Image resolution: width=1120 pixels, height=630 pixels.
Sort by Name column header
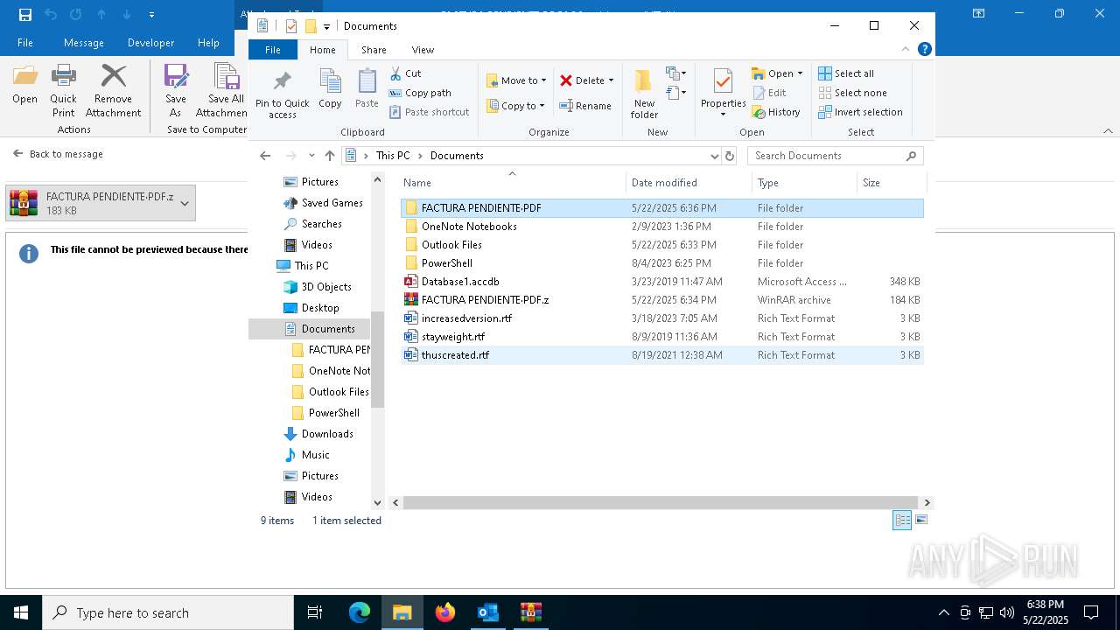click(x=513, y=183)
